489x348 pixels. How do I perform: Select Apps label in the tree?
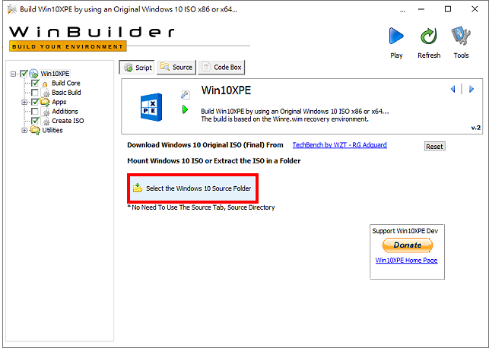(59, 102)
